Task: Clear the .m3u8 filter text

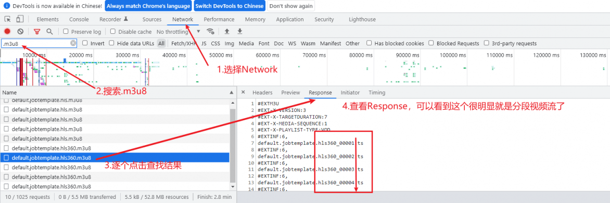Action: [73, 43]
